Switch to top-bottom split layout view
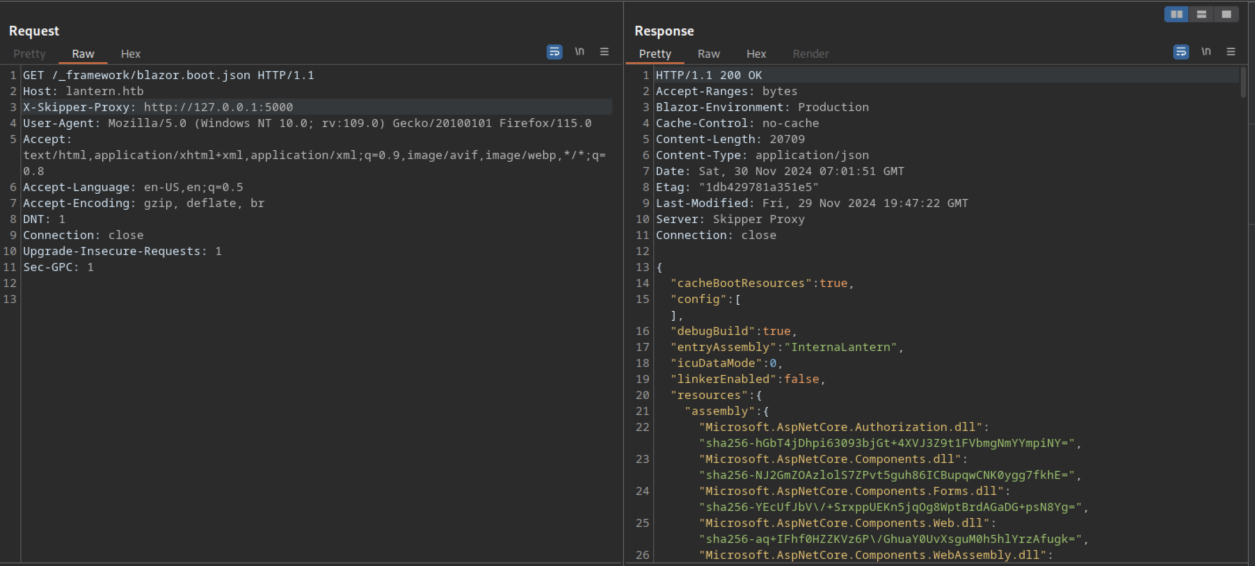This screenshot has width=1255, height=566. tap(1201, 14)
